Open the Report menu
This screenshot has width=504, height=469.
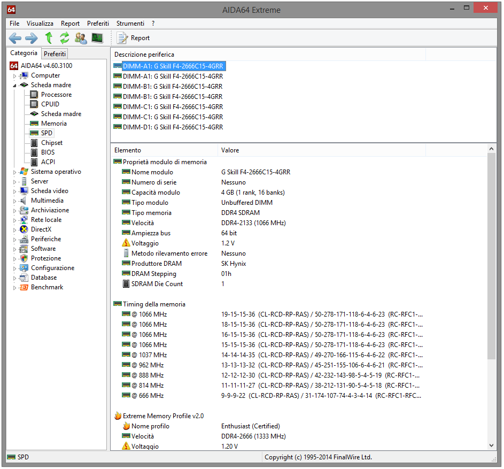pyautogui.click(x=70, y=24)
